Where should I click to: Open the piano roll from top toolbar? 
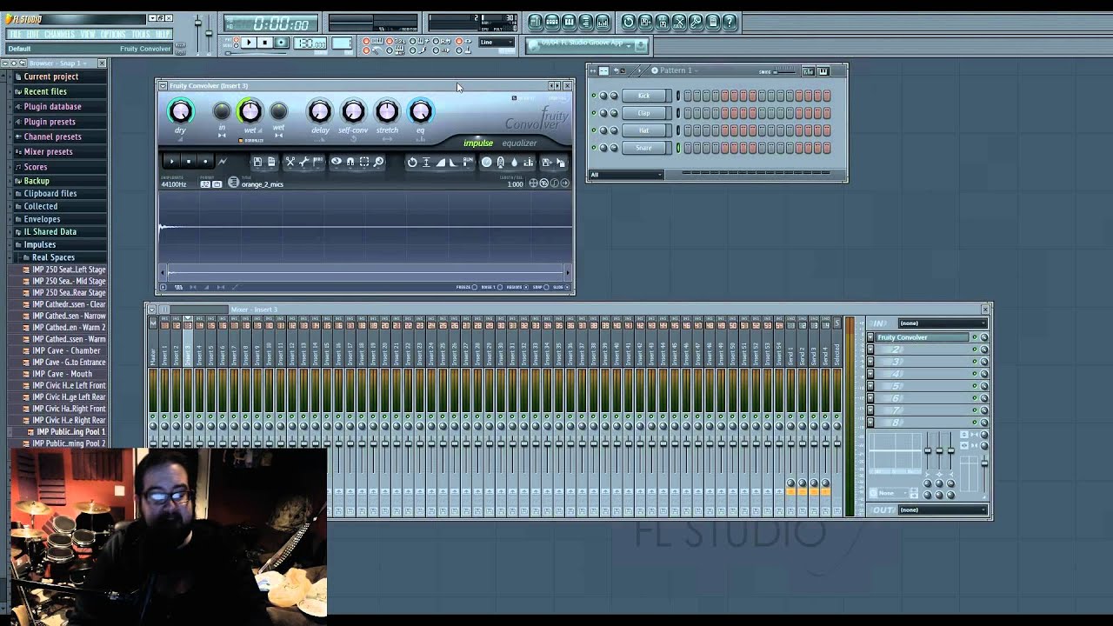(x=569, y=22)
